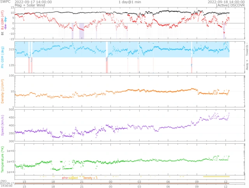Toggle the Bt black series label

coord(2,34)
